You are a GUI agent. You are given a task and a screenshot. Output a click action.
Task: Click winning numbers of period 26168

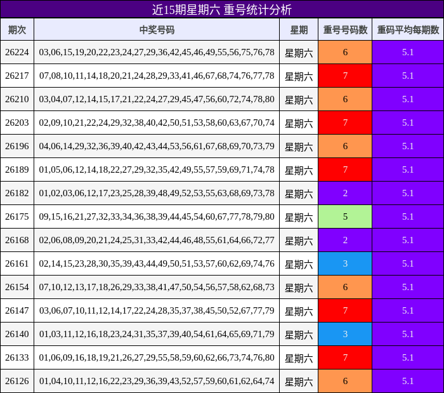(157, 241)
